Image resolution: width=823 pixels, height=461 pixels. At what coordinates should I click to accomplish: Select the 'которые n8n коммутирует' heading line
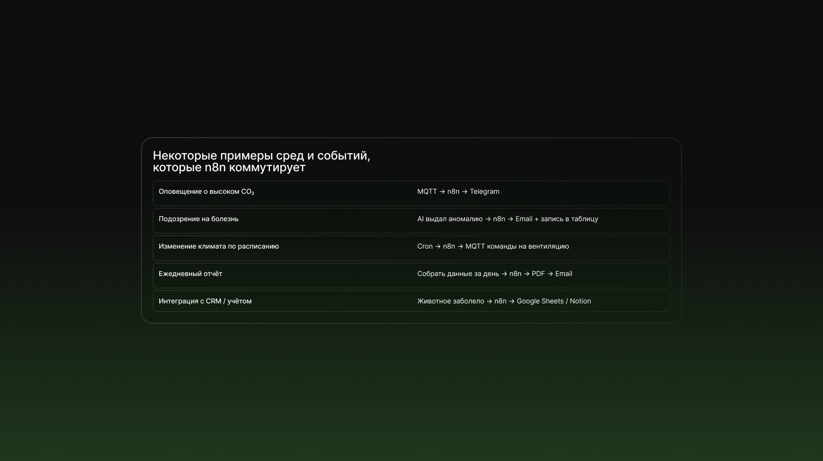[229, 167]
